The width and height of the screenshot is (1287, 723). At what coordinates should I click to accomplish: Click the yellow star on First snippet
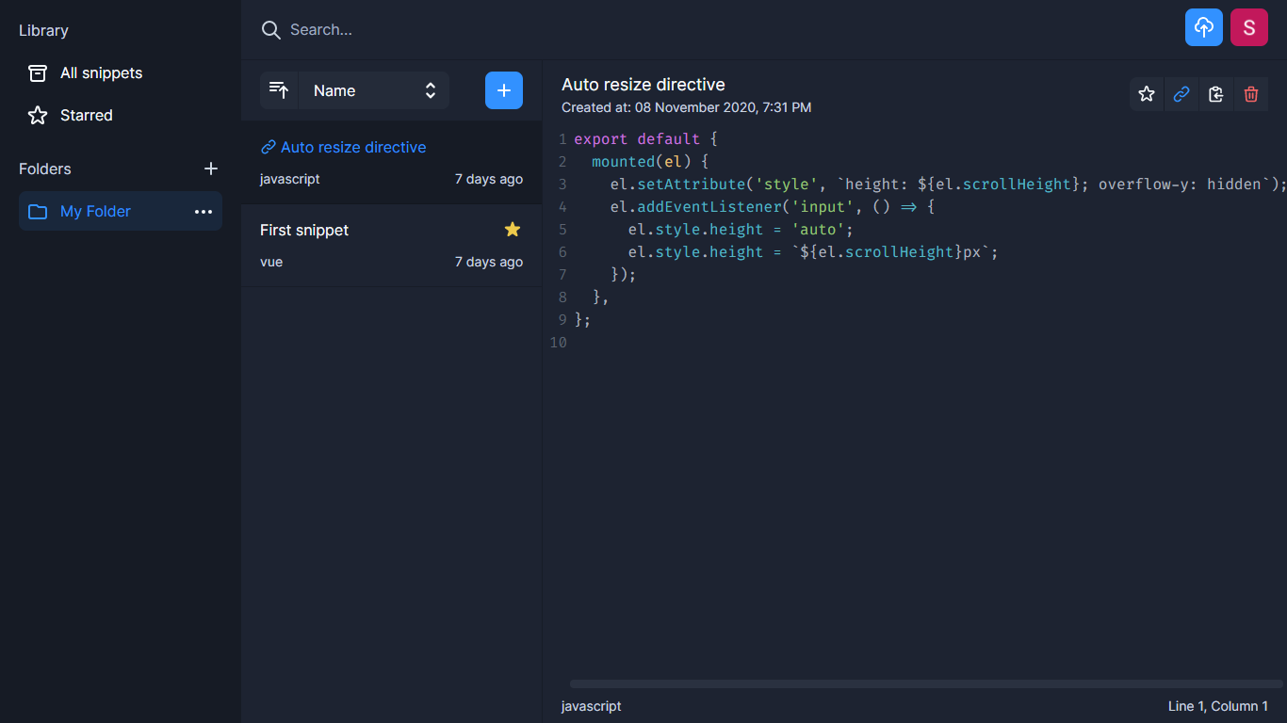point(513,230)
